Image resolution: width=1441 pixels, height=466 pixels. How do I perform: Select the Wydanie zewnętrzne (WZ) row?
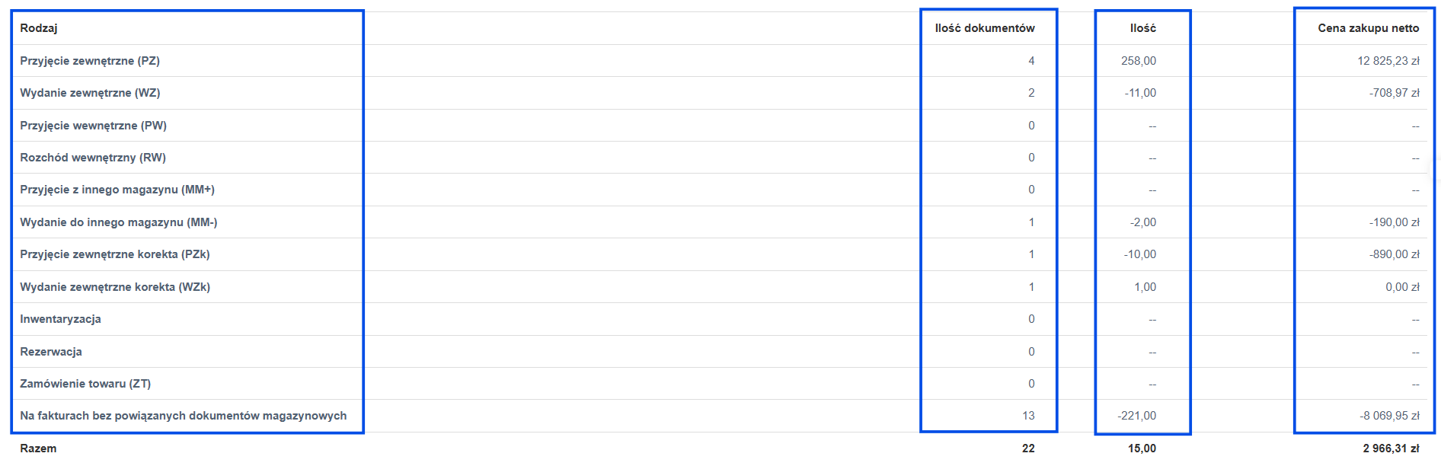(x=720, y=93)
